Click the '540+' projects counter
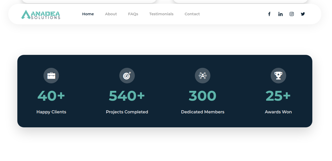The width and height of the screenshot is (332, 161). coord(127,96)
